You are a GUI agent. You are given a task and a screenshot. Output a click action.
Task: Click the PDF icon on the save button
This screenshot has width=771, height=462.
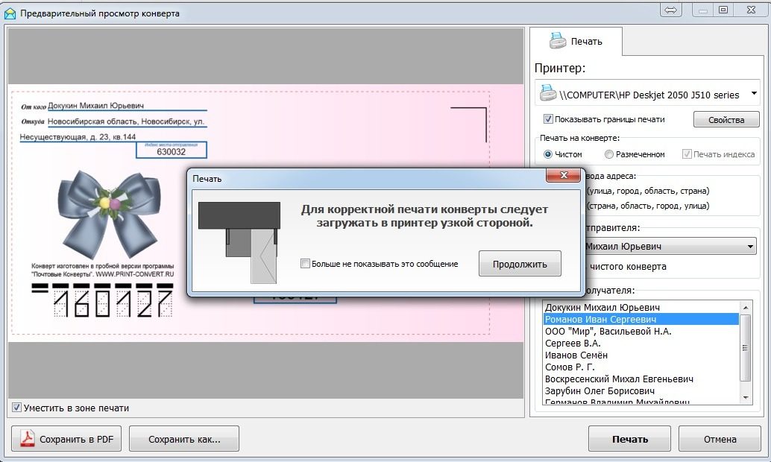27,438
